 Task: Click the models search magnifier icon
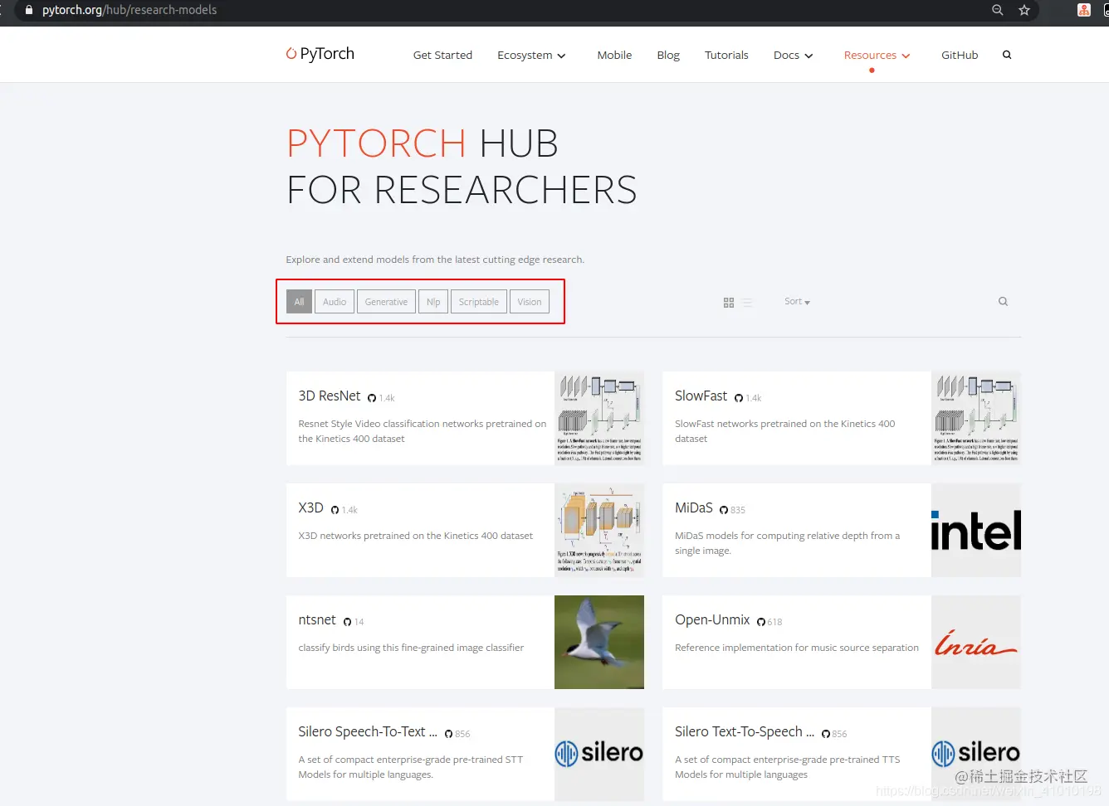[x=1003, y=302]
